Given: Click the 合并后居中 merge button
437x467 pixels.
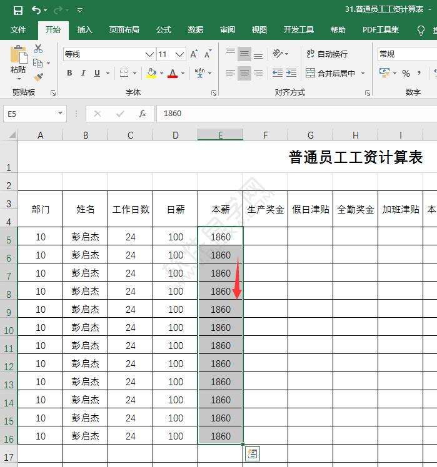Looking at the screenshot, I should tap(331, 73).
